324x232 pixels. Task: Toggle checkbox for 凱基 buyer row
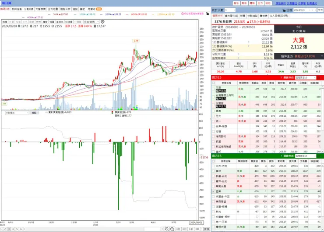click(213, 142)
